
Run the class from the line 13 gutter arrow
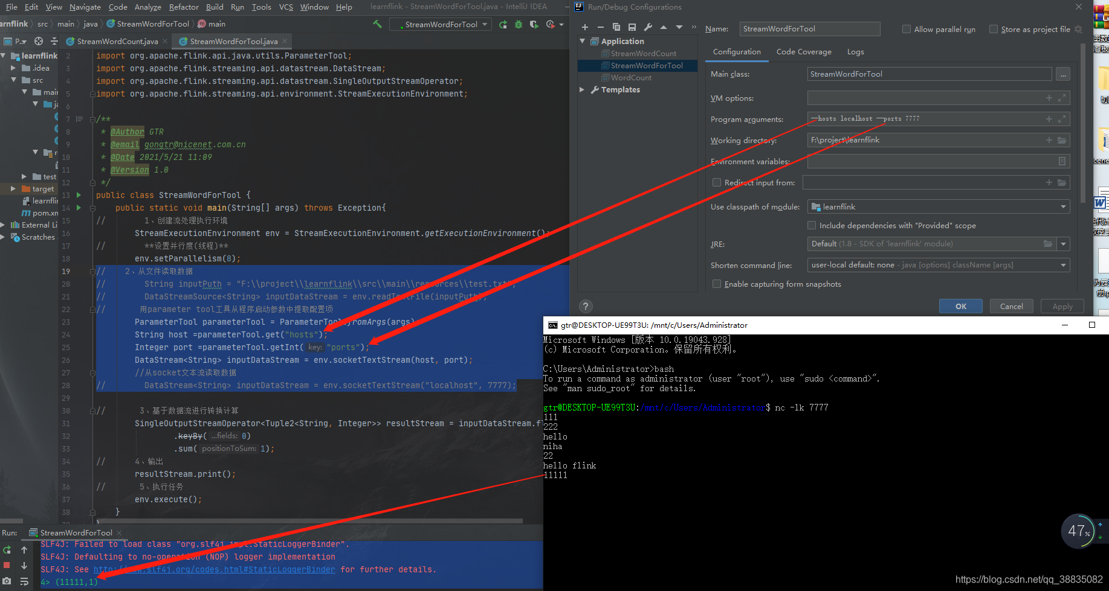[79, 195]
